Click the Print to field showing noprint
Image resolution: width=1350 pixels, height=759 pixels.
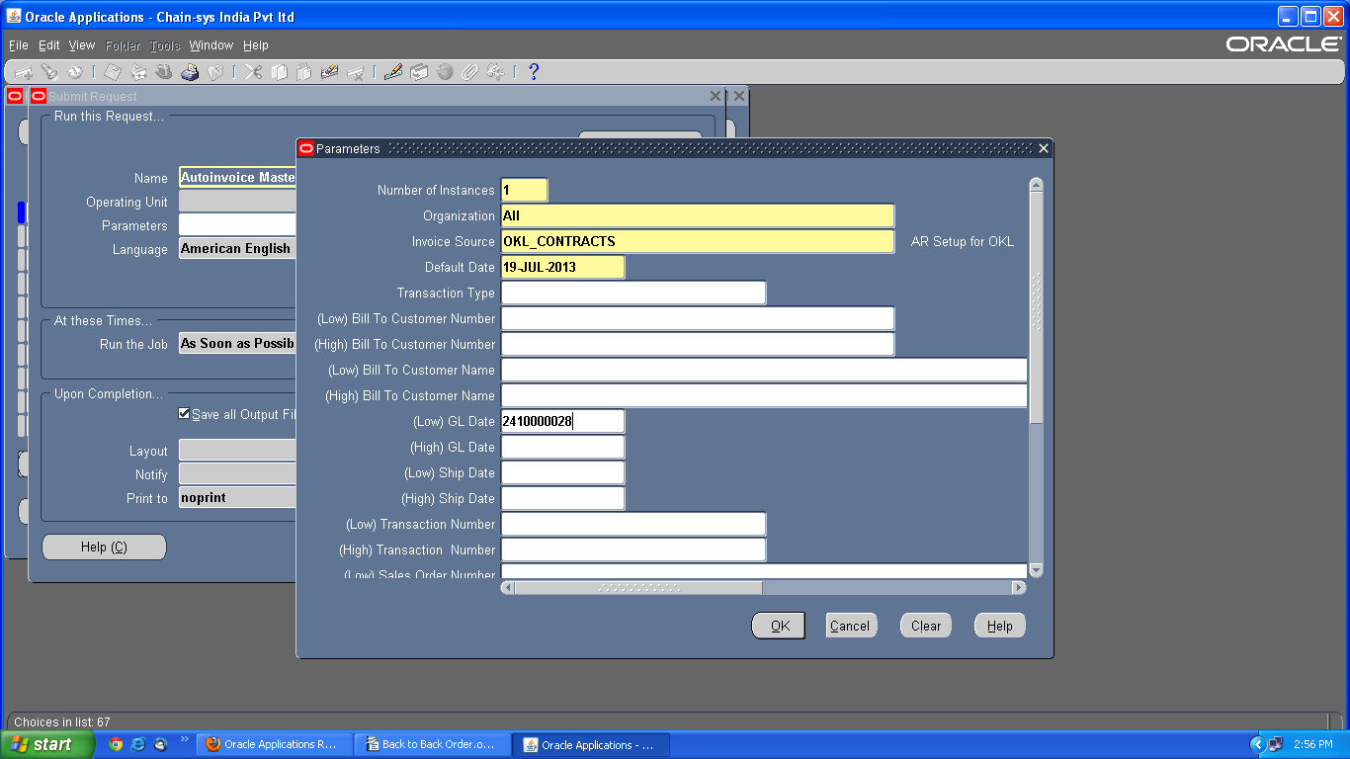pos(237,498)
